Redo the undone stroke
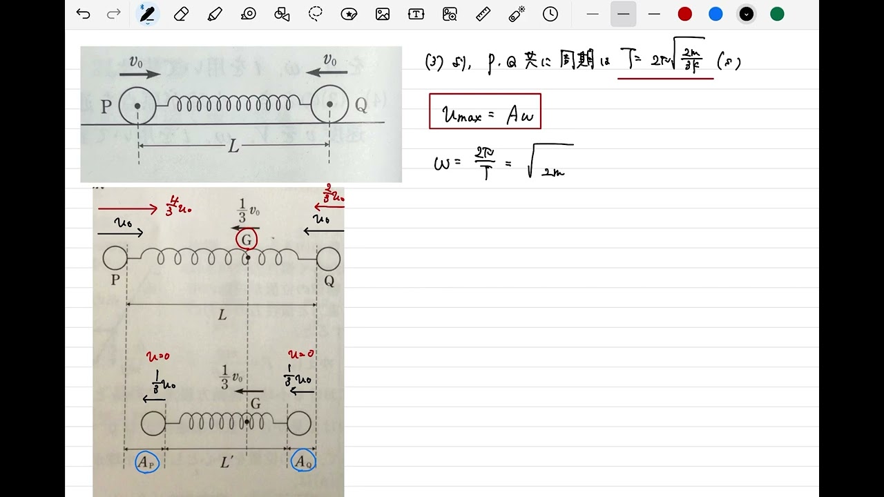 [x=113, y=14]
